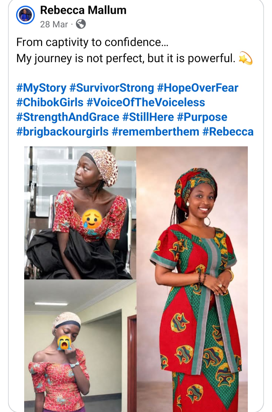This screenshot has height=412, width=272.
Task: Open the #StillHere hashtag
Action: click(148, 117)
